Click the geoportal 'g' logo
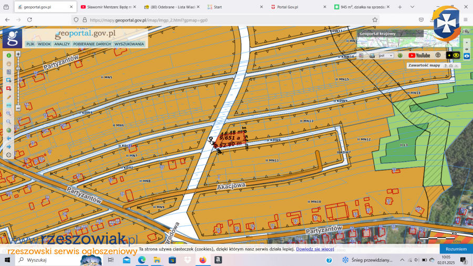This screenshot has height=266, width=473. pos(13,38)
